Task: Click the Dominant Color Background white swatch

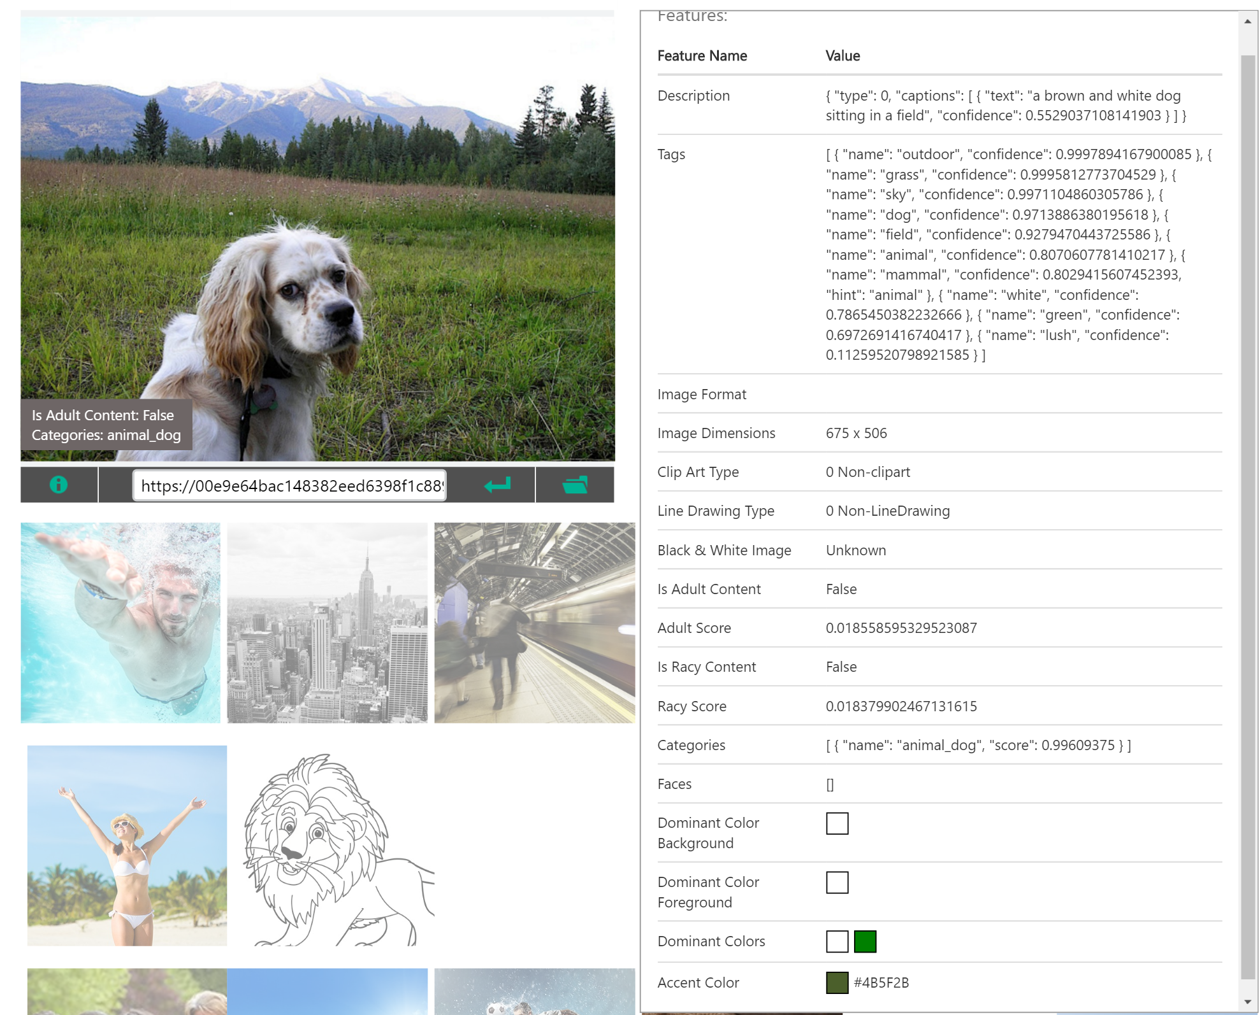Action: [x=837, y=823]
